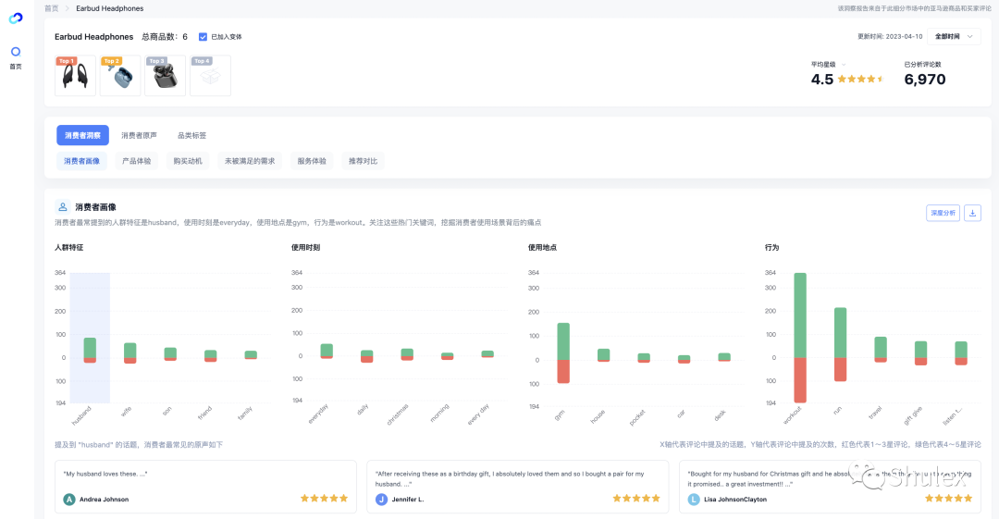This screenshot has height=519, width=999.
Task: Click the 行为 chart title
Action: [x=771, y=247]
